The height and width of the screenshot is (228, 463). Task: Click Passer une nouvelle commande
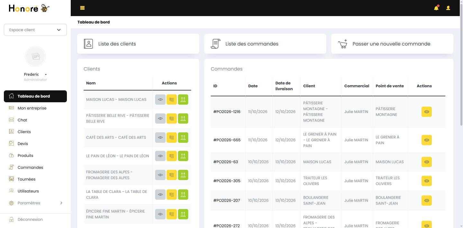(x=392, y=44)
